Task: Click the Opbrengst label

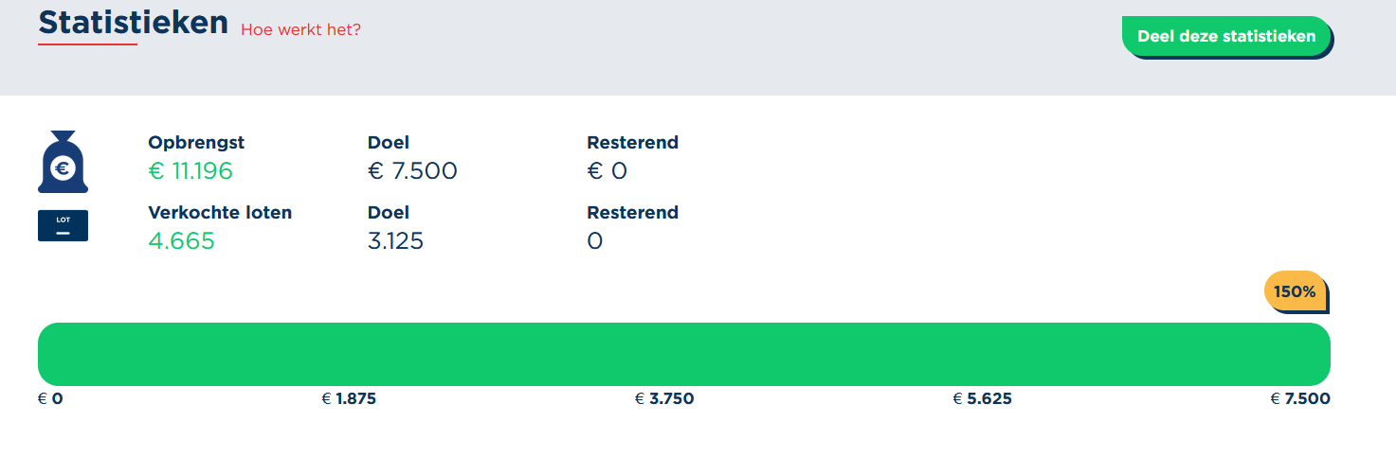Action: pyautogui.click(x=196, y=143)
